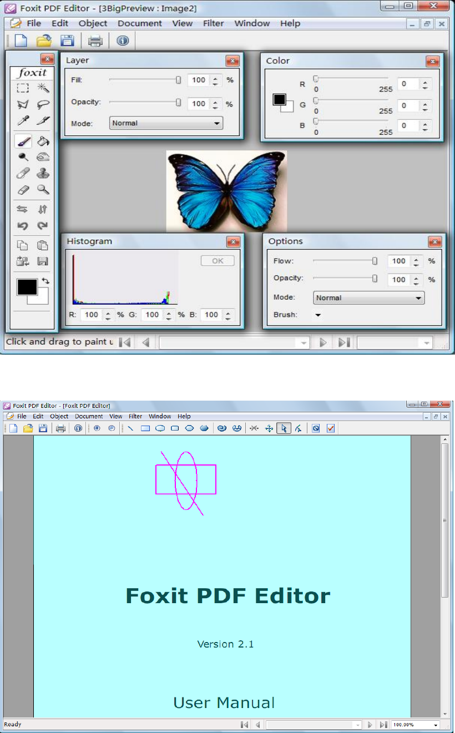455x733 pixels.
Task: Open the Document menu in the User Manual window
Action: [x=89, y=416]
